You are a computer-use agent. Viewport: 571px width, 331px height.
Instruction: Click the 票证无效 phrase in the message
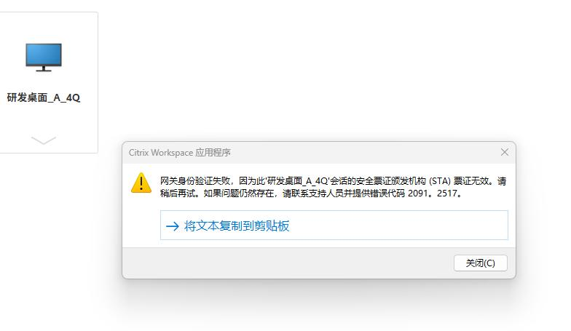coord(470,180)
